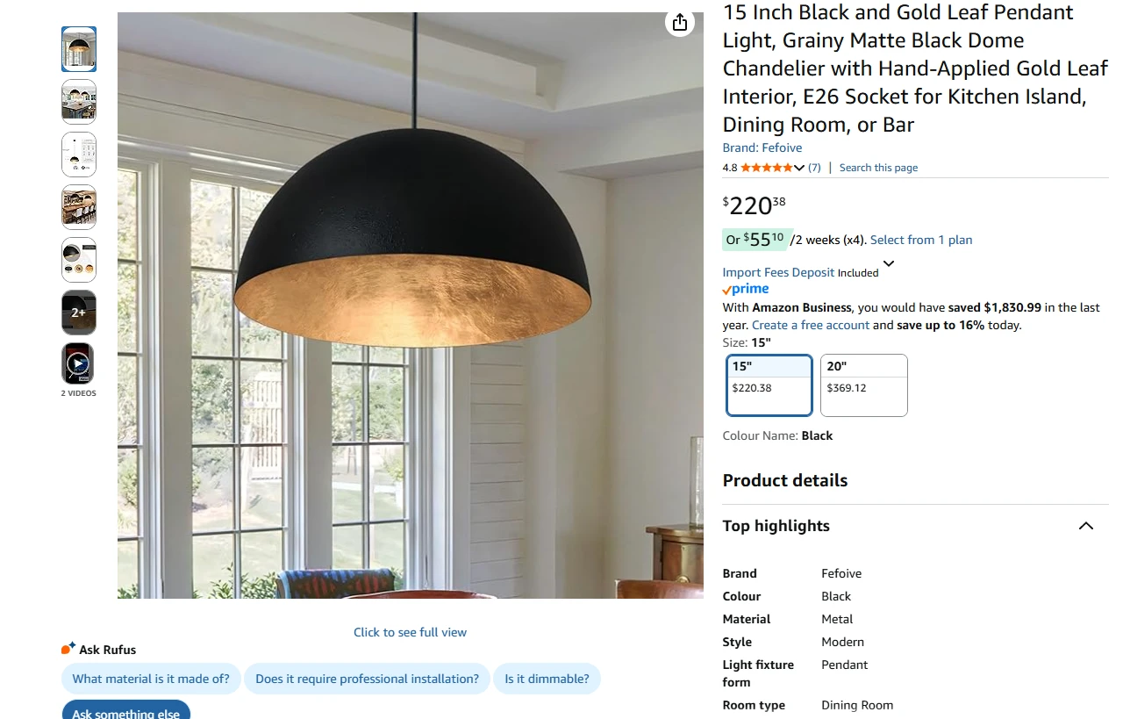This screenshot has height=719, width=1123.
Task: Ask "Does it require professional installation?"
Action: coord(367,679)
